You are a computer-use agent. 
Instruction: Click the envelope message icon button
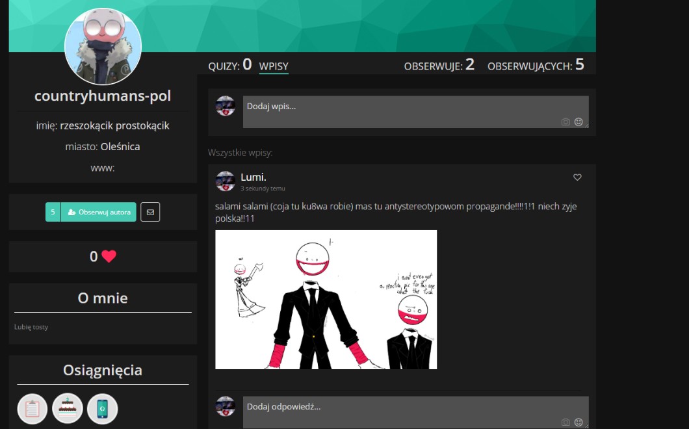click(x=150, y=212)
